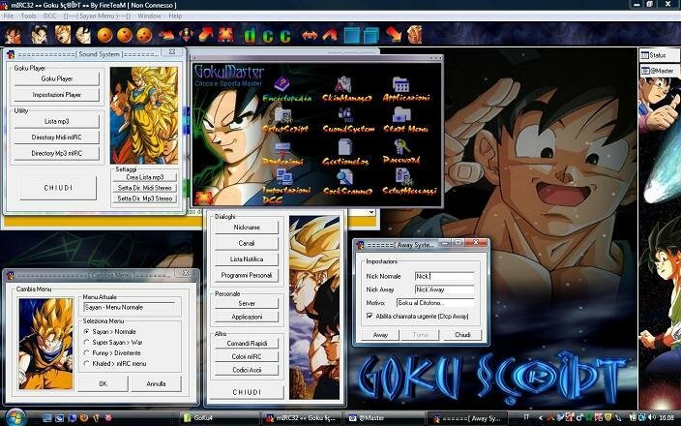Click Programmi Personali button

point(247,275)
